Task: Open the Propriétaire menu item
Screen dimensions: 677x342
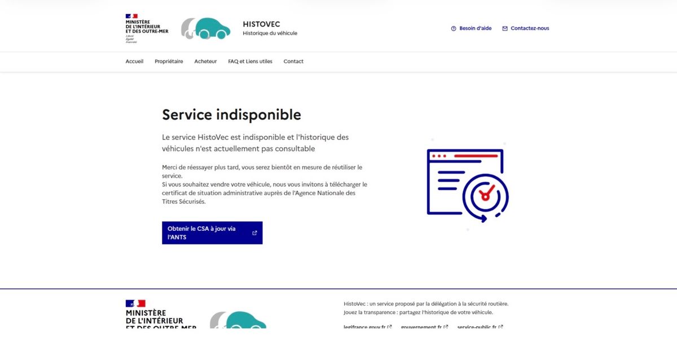Action: pos(169,62)
